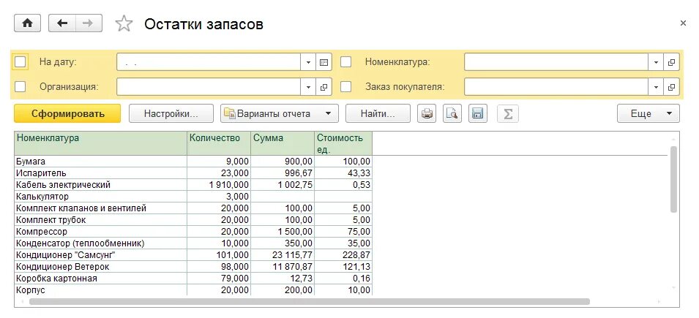This screenshot has height=318, width=699.
Task: Select the Количество column header
Action: (219, 143)
